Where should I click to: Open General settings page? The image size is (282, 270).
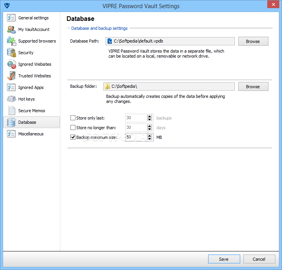click(x=31, y=18)
